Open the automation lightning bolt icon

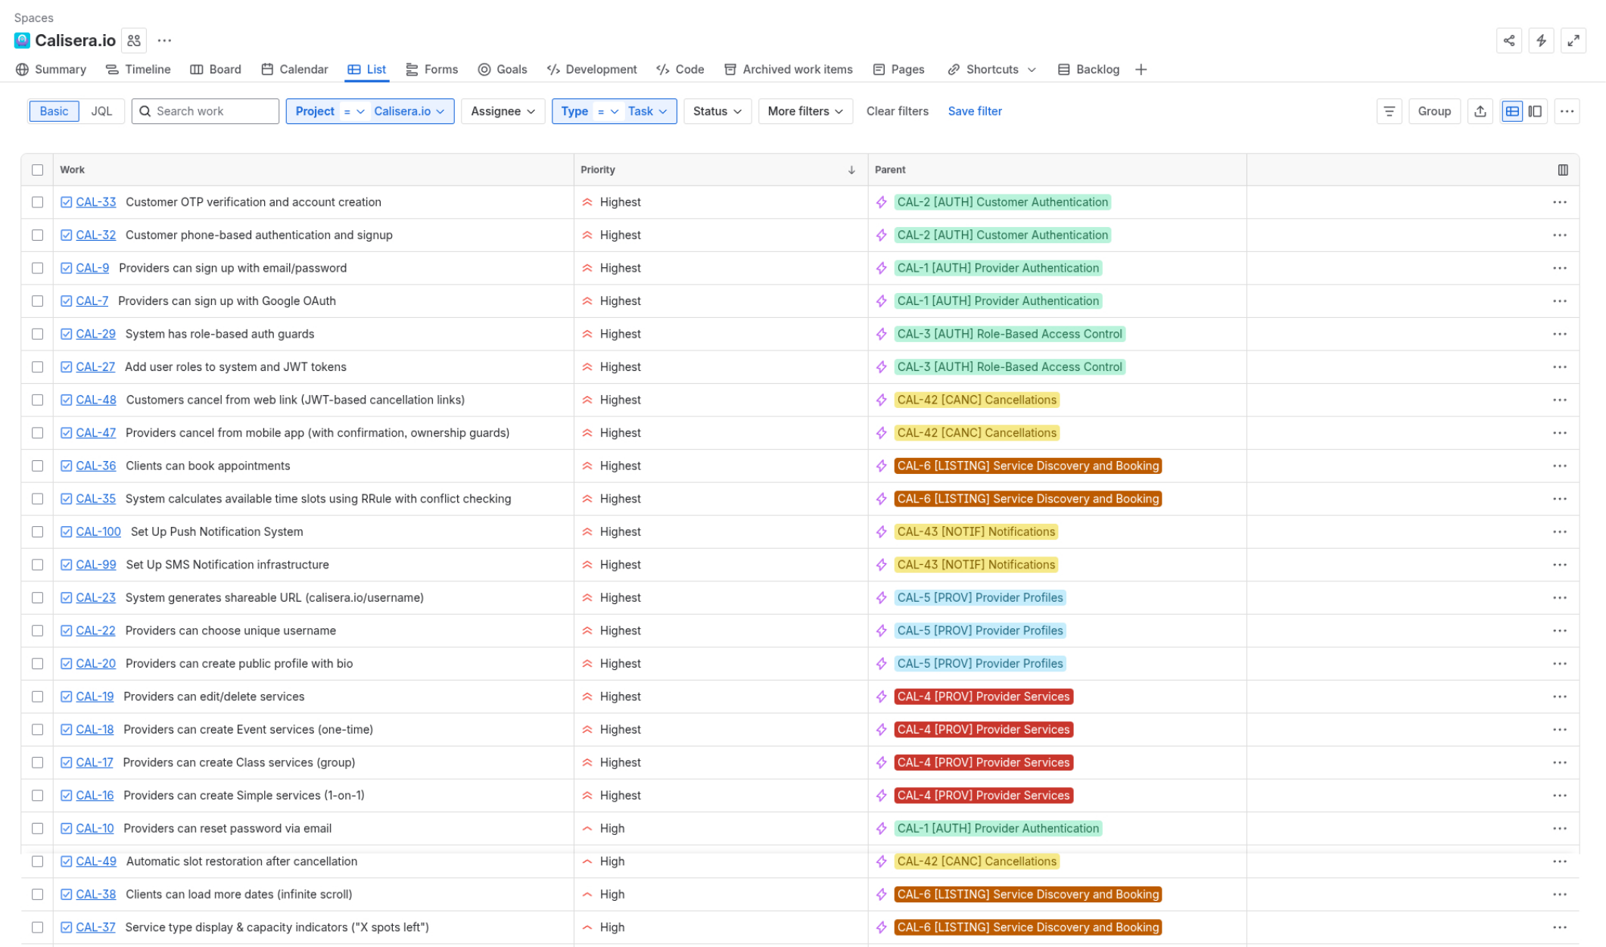click(x=1541, y=41)
